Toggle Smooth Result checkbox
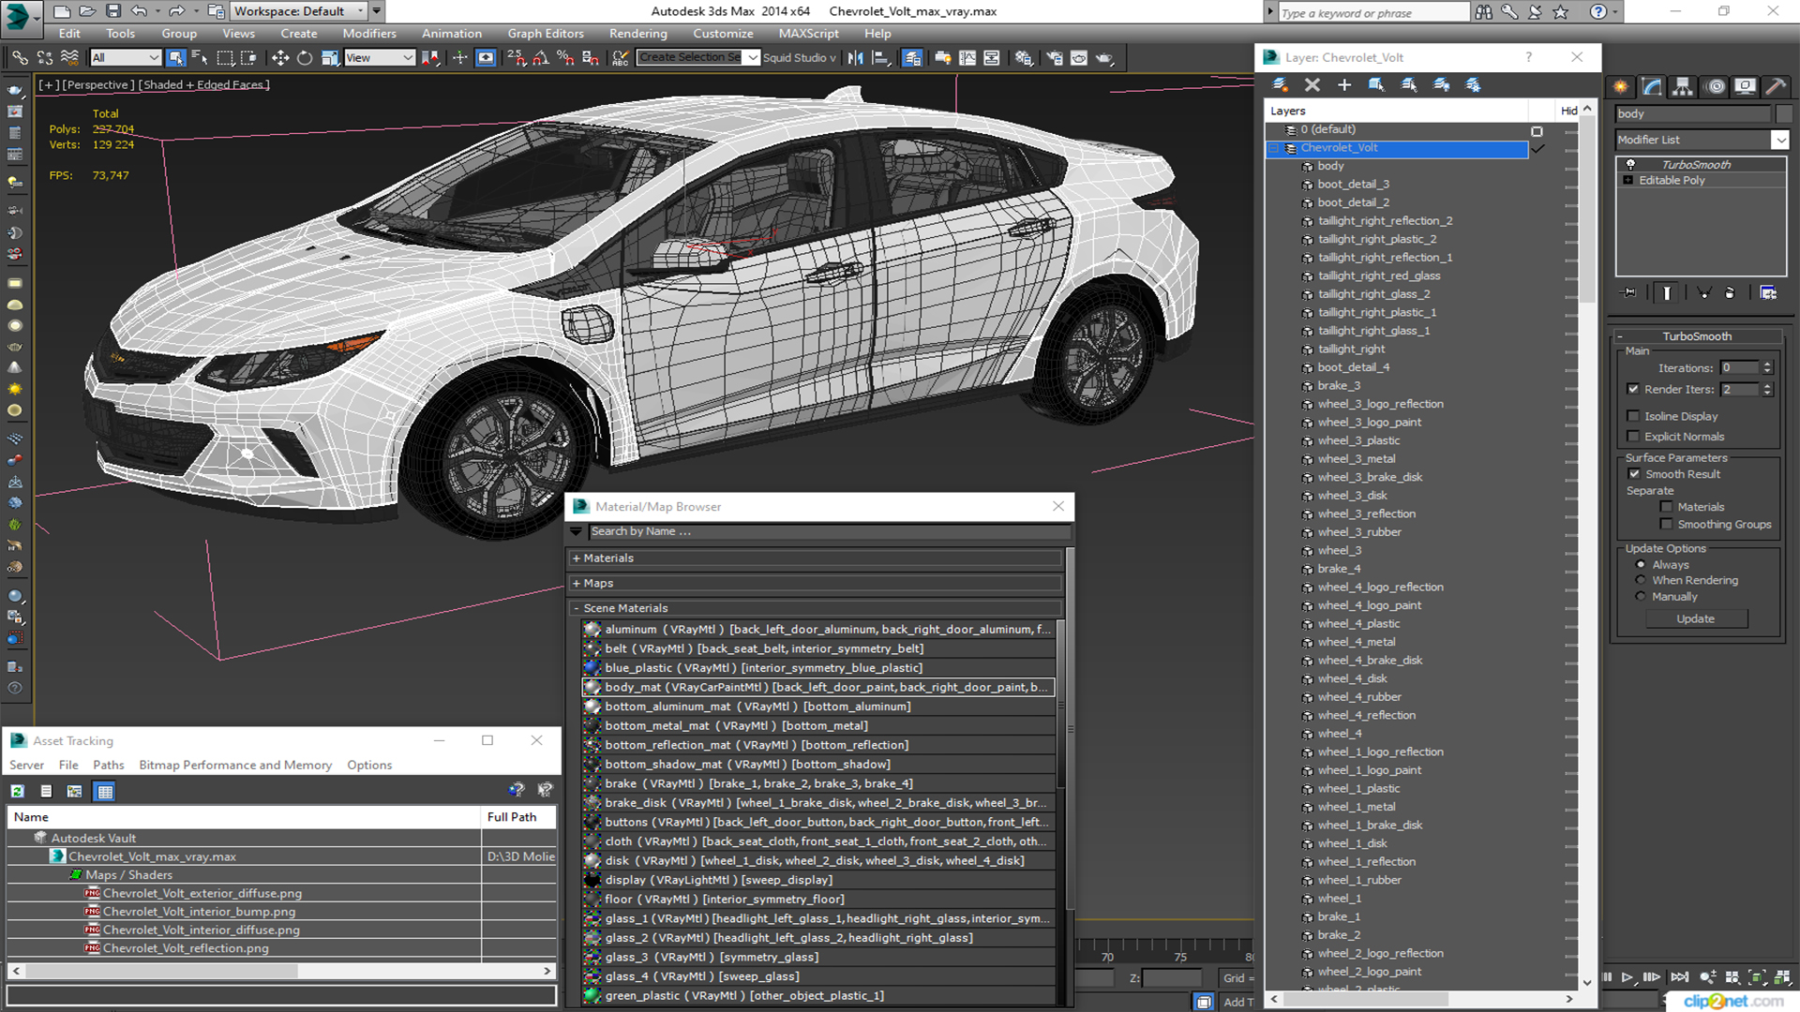The width and height of the screenshot is (1800, 1012). pyautogui.click(x=1634, y=474)
